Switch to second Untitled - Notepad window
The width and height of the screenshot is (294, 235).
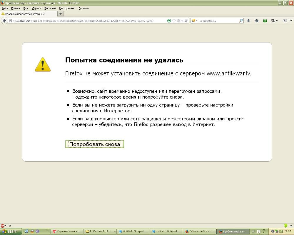point(166,231)
